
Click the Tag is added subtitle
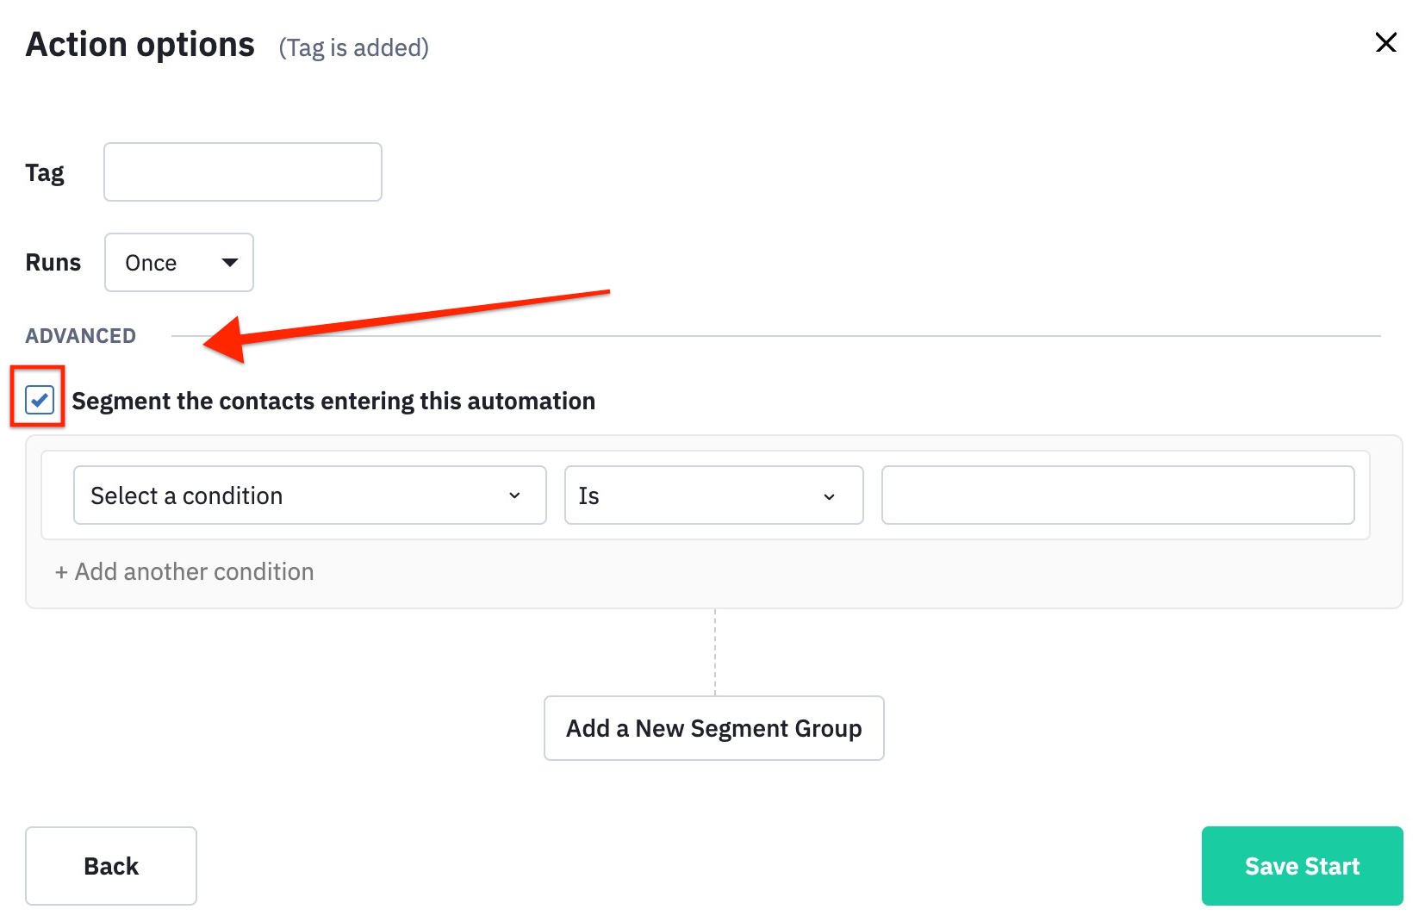point(353,48)
